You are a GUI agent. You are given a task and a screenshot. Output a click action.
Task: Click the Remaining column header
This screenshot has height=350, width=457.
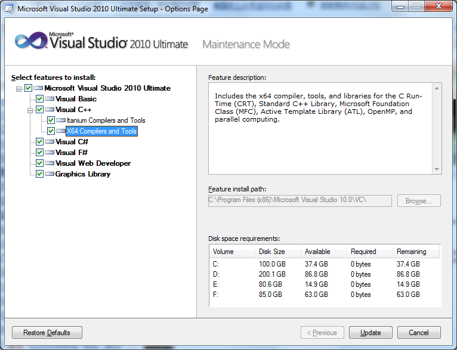tap(416, 252)
